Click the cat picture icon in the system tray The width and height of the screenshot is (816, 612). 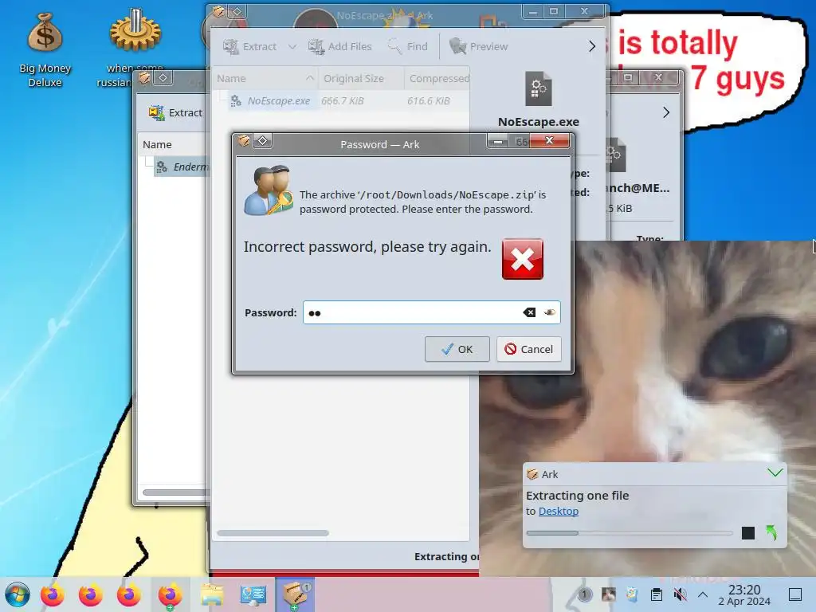608,594
